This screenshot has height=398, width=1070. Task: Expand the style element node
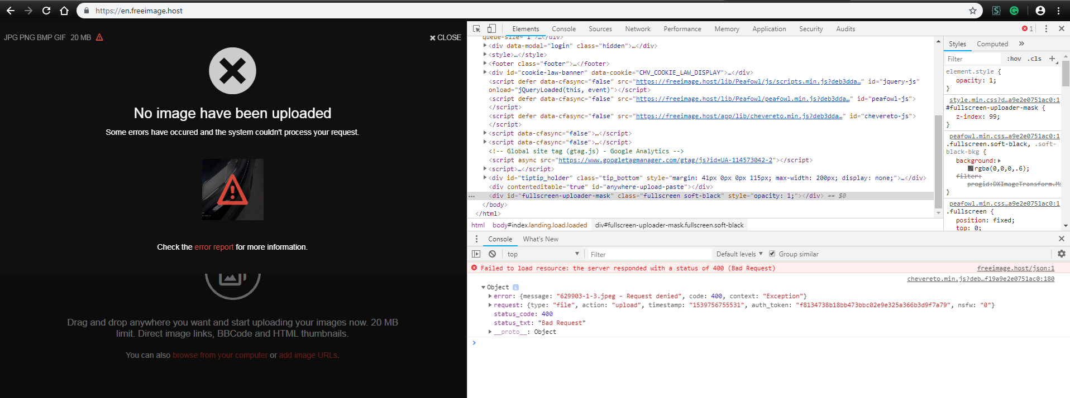pyautogui.click(x=485, y=55)
